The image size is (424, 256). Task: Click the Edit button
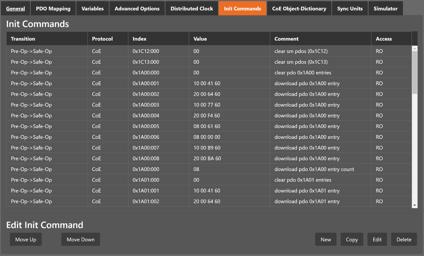coord(377,239)
